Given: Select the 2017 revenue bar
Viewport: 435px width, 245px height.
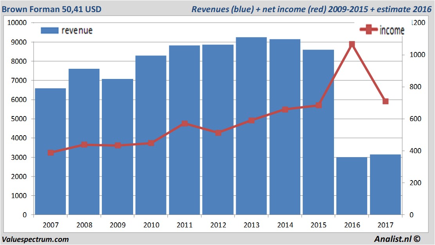Looking at the screenshot, I should pyautogui.click(x=385, y=184).
